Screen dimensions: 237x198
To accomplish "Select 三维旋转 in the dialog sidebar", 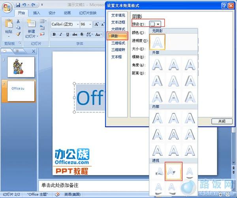I will tap(118, 50).
